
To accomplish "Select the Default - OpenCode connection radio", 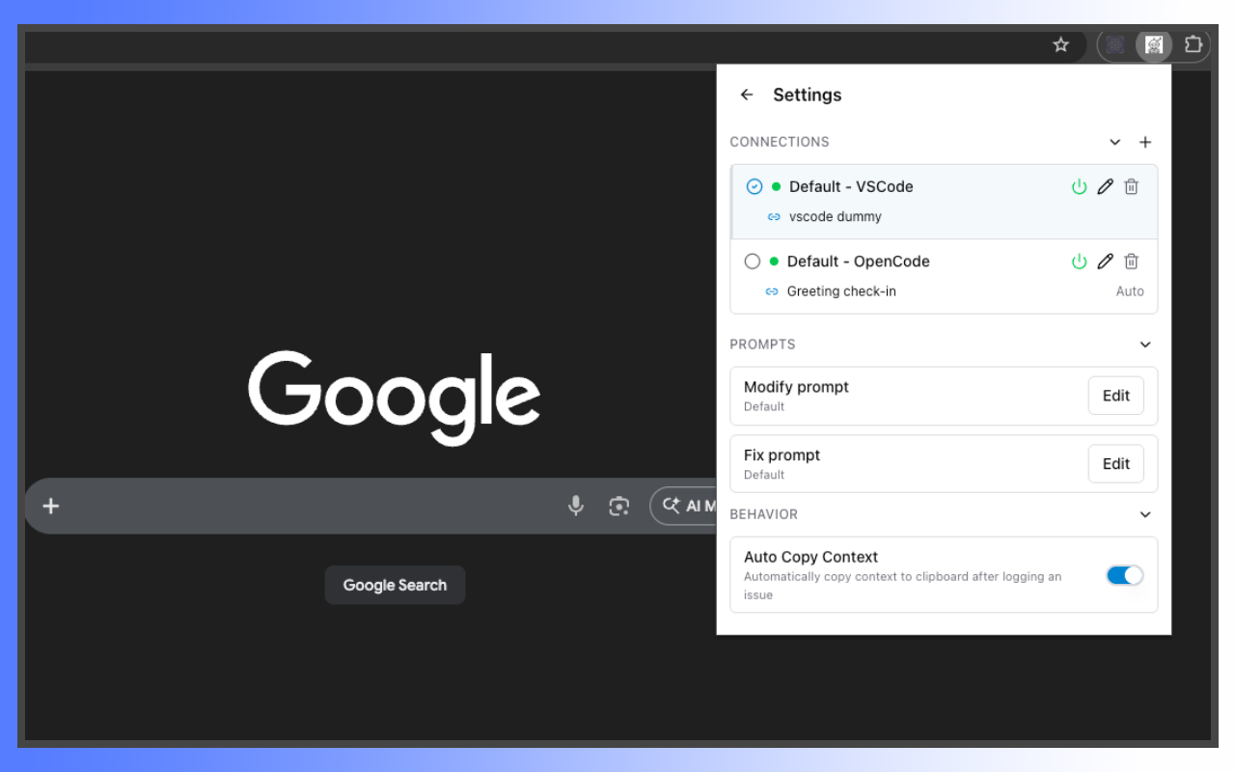I will click(753, 261).
